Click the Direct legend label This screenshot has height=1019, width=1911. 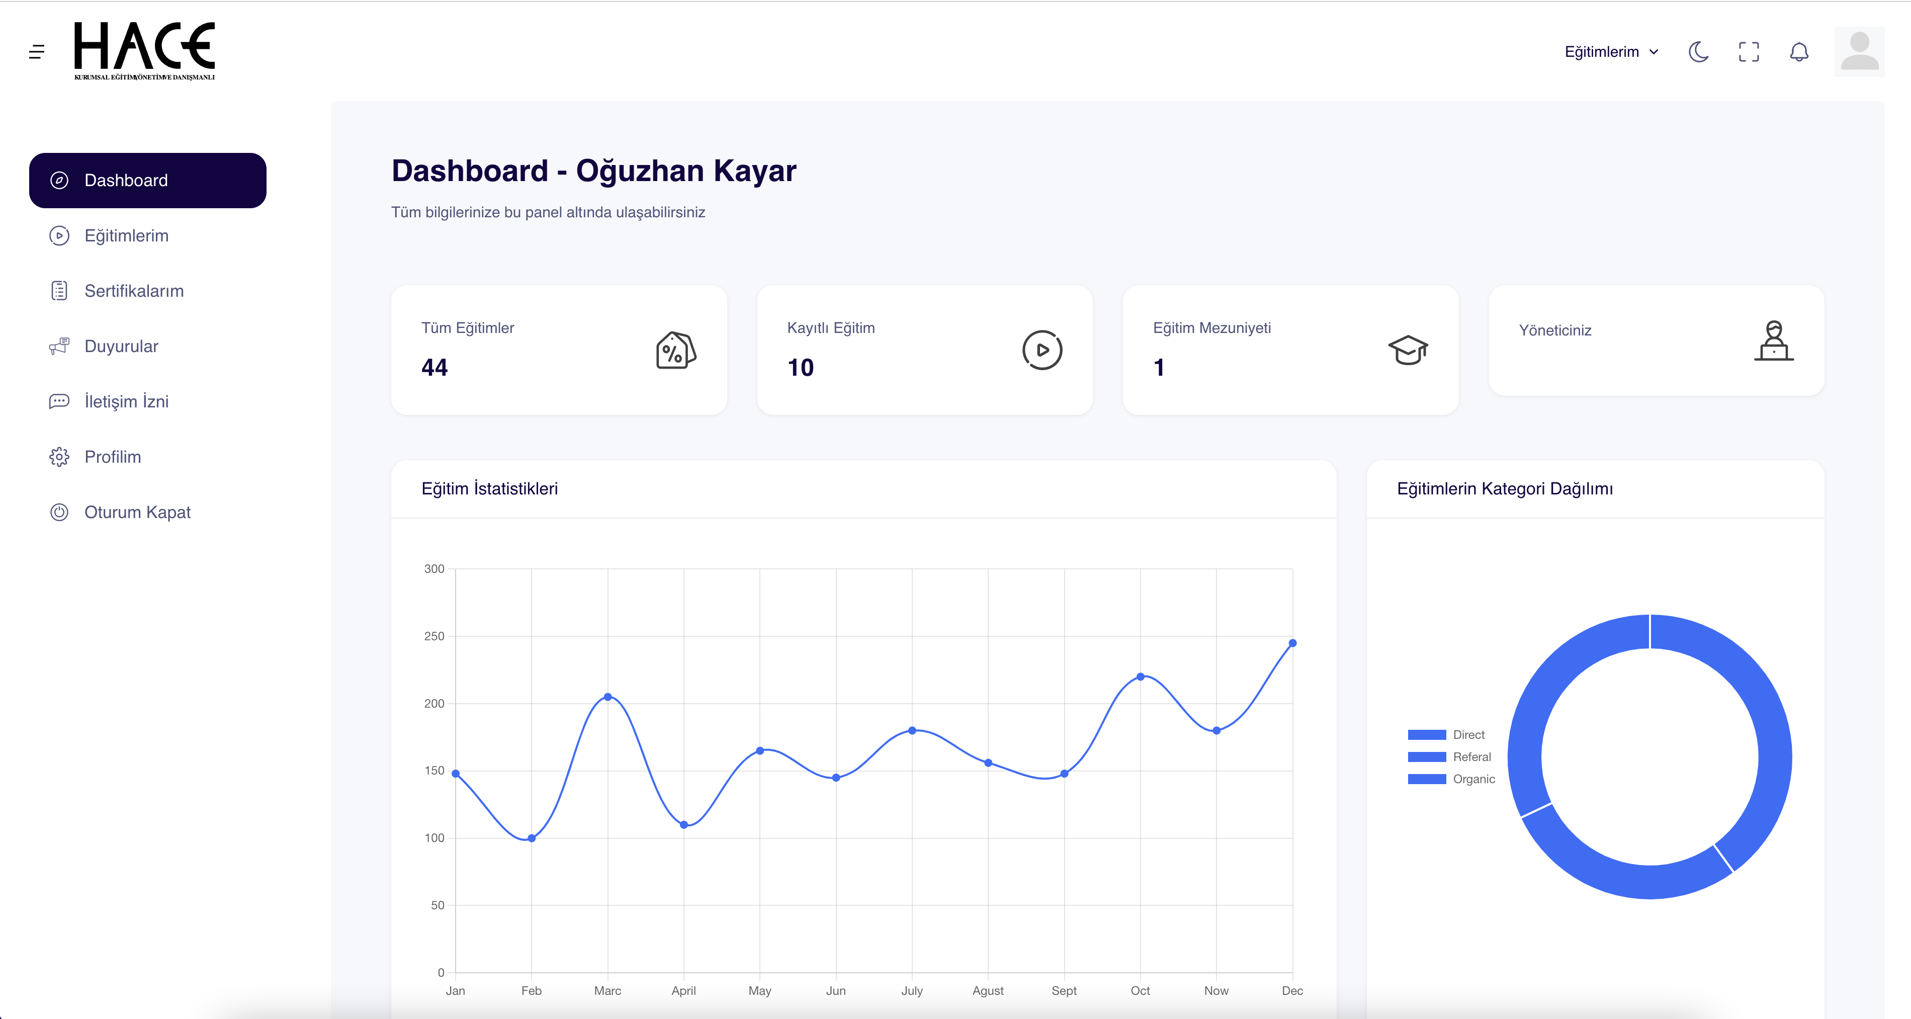[1468, 735]
